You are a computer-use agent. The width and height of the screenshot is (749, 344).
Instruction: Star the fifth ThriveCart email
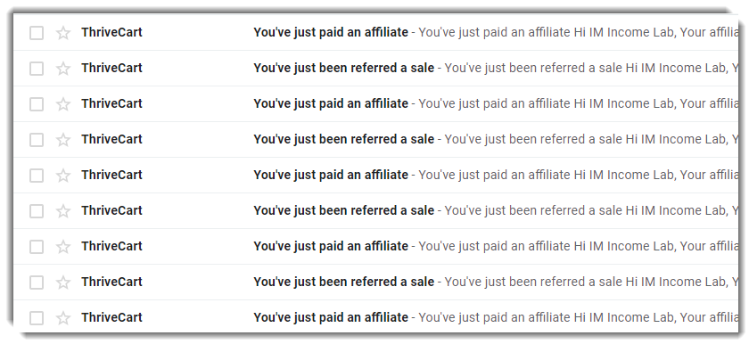click(63, 176)
